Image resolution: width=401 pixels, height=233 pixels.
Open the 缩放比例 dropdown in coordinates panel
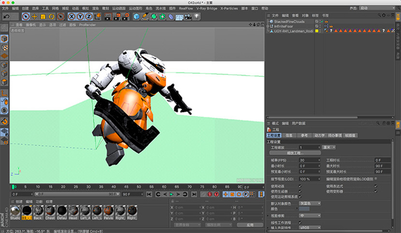tap(219, 225)
